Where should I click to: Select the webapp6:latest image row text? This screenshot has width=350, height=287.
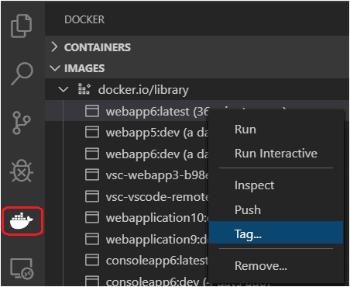click(x=157, y=112)
